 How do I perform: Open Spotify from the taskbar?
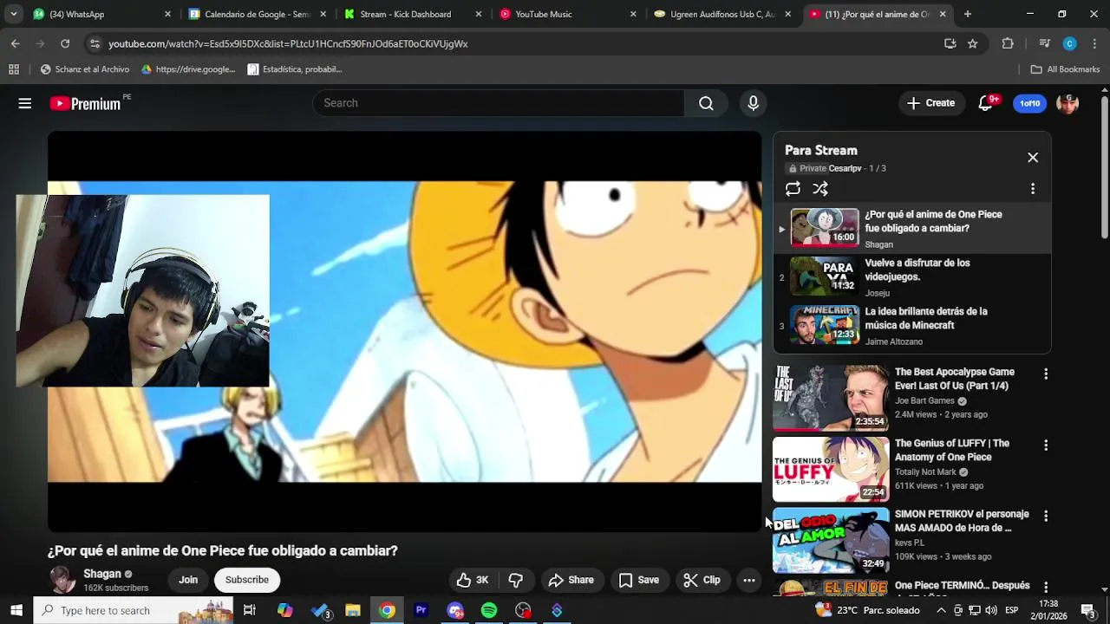pyautogui.click(x=489, y=610)
